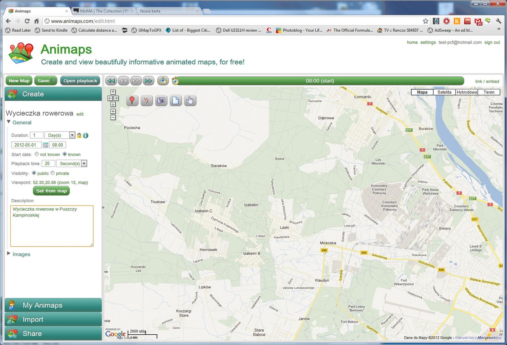Edit the Wycieczka rowerowa map title

click(x=80, y=114)
